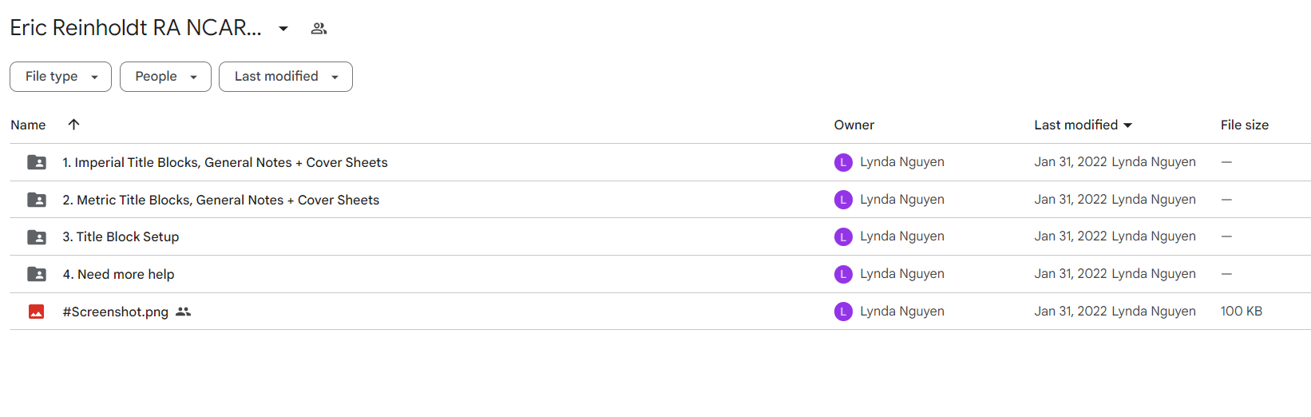
Task: Click the sort direction arrow next to Name
Action: pyautogui.click(x=73, y=124)
